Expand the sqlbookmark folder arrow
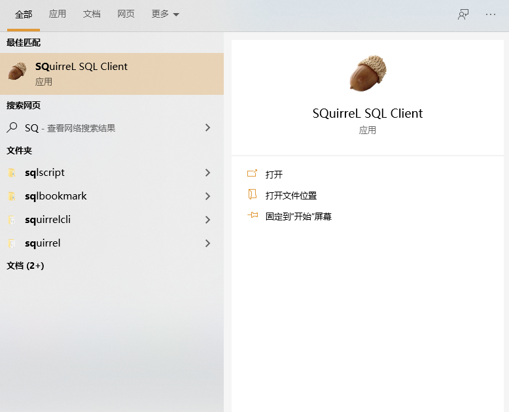 pos(208,196)
